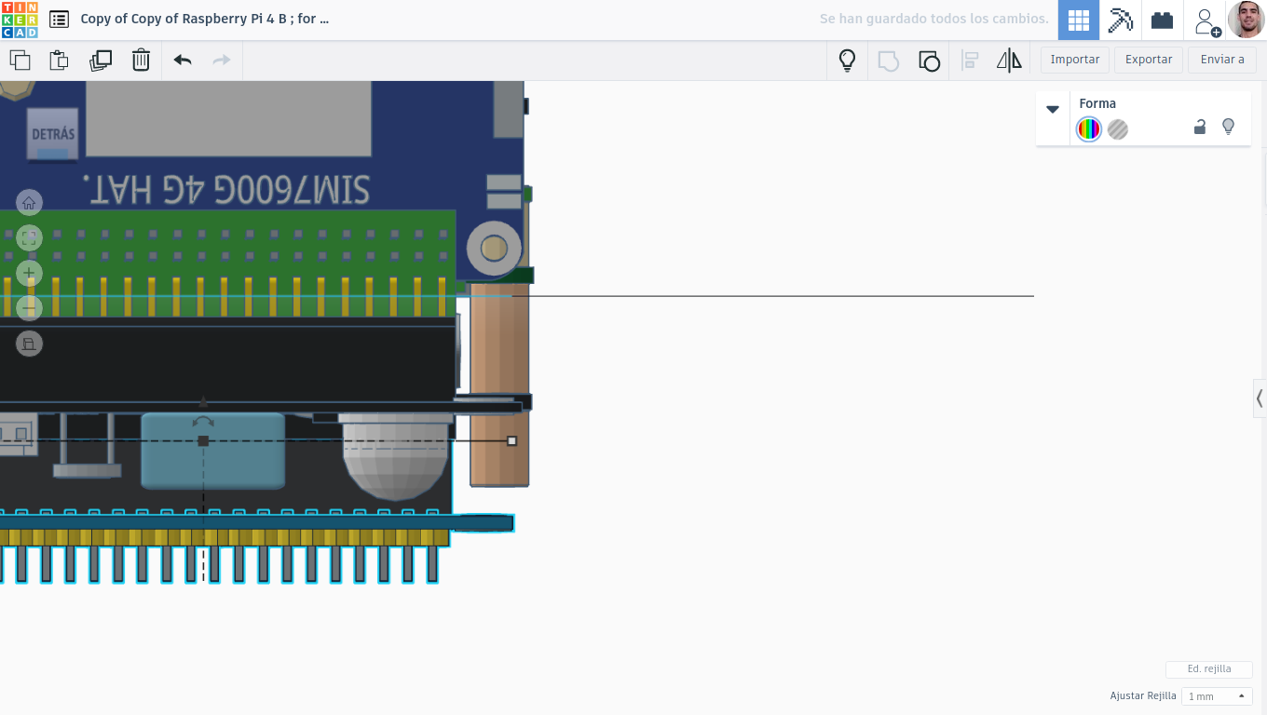Click the Tinkercad logo

point(20,20)
